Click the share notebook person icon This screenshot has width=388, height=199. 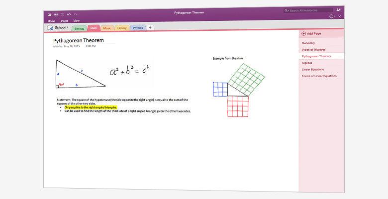pyautogui.click(x=339, y=10)
